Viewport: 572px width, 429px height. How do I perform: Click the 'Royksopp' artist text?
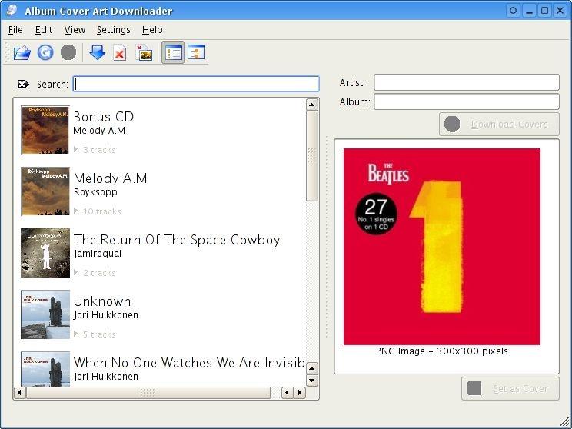tap(95, 192)
